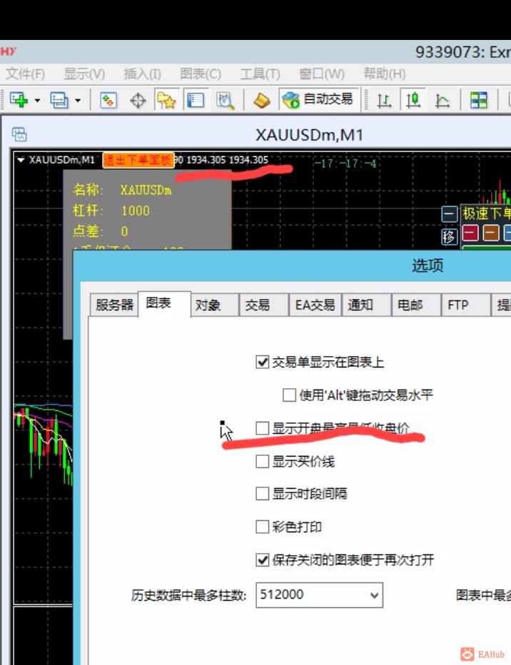Enable 显示时段间隔 checkbox

click(263, 494)
